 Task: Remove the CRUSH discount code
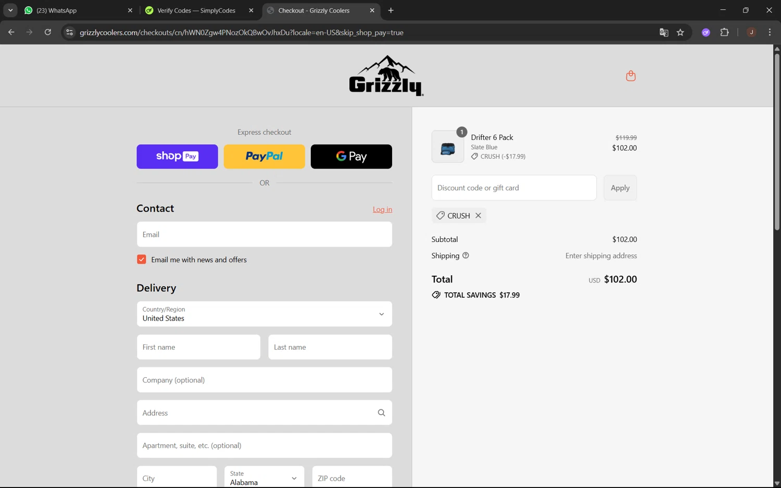click(x=478, y=215)
